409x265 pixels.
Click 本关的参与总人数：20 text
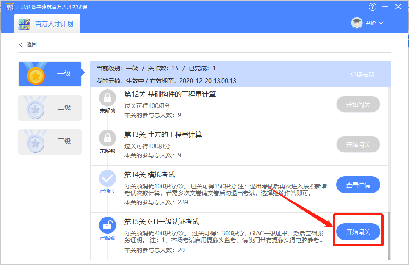[x=155, y=250]
